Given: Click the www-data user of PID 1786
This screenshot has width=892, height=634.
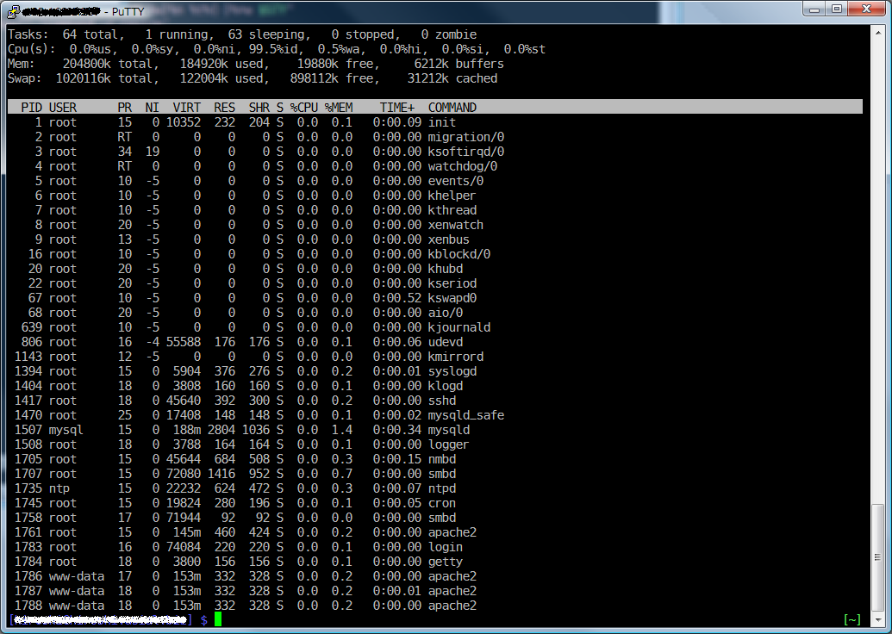Looking at the screenshot, I should point(76,576).
